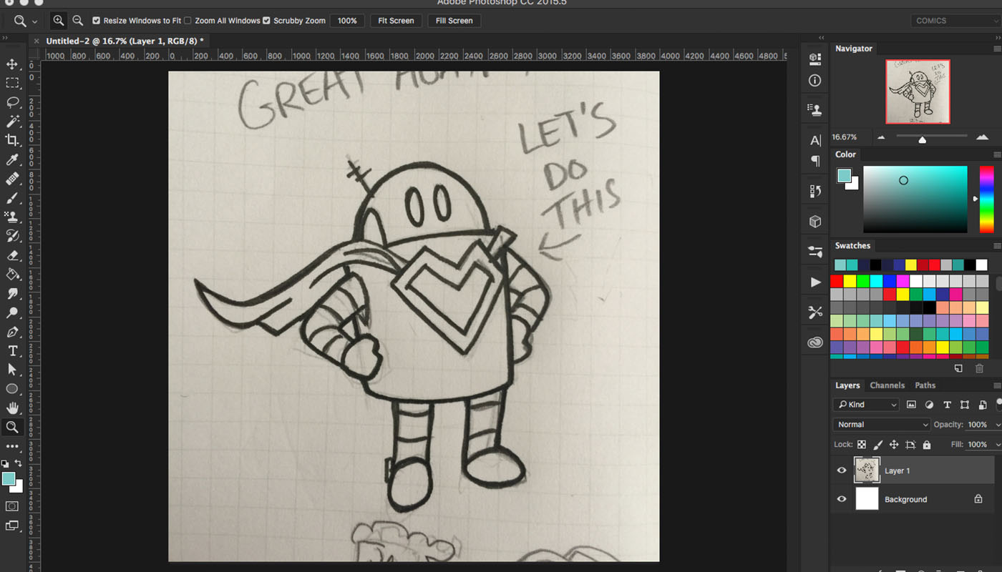Open the layer Kind filter dropdown

[x=866, y=405]
